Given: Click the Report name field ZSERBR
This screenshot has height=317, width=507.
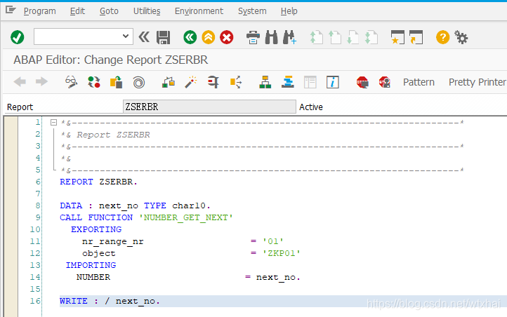Looking at the screenshot, I should (x=209, y=107).
